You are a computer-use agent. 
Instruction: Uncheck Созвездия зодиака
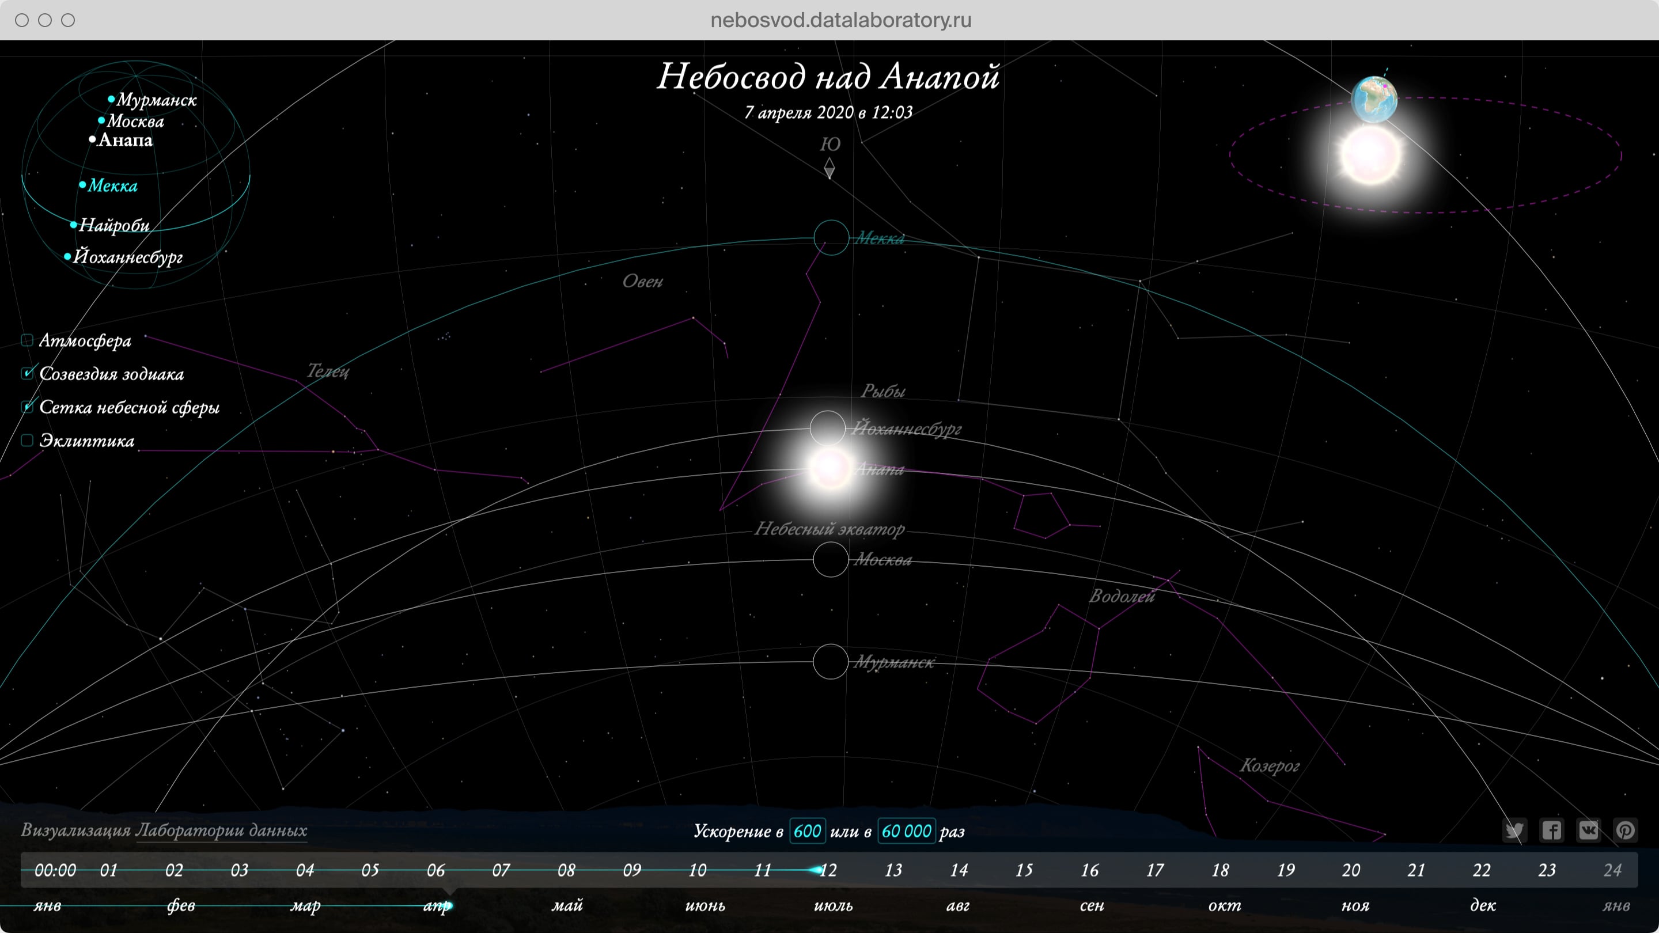click(27, 373)
